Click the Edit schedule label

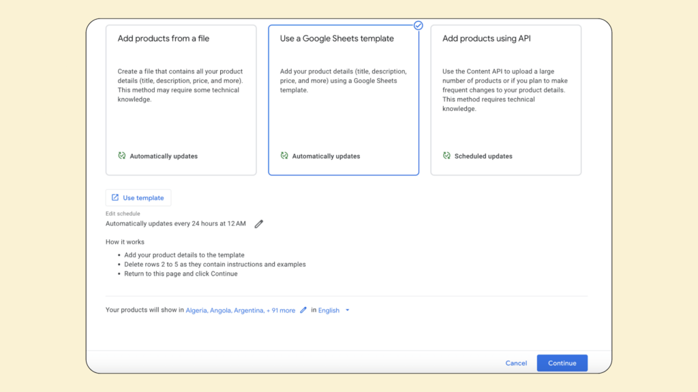pyautogui.click(x=123, y=214)
